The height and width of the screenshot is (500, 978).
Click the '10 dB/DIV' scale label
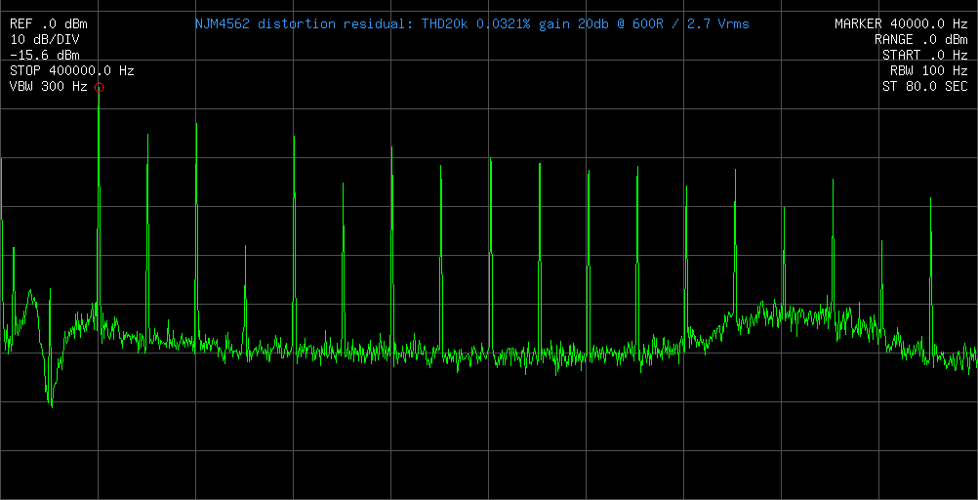tap(45, 40)
